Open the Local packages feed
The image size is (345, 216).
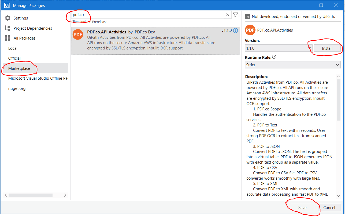[x=13, y=48]
